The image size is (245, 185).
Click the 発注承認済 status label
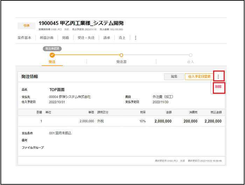pos(52,48)
